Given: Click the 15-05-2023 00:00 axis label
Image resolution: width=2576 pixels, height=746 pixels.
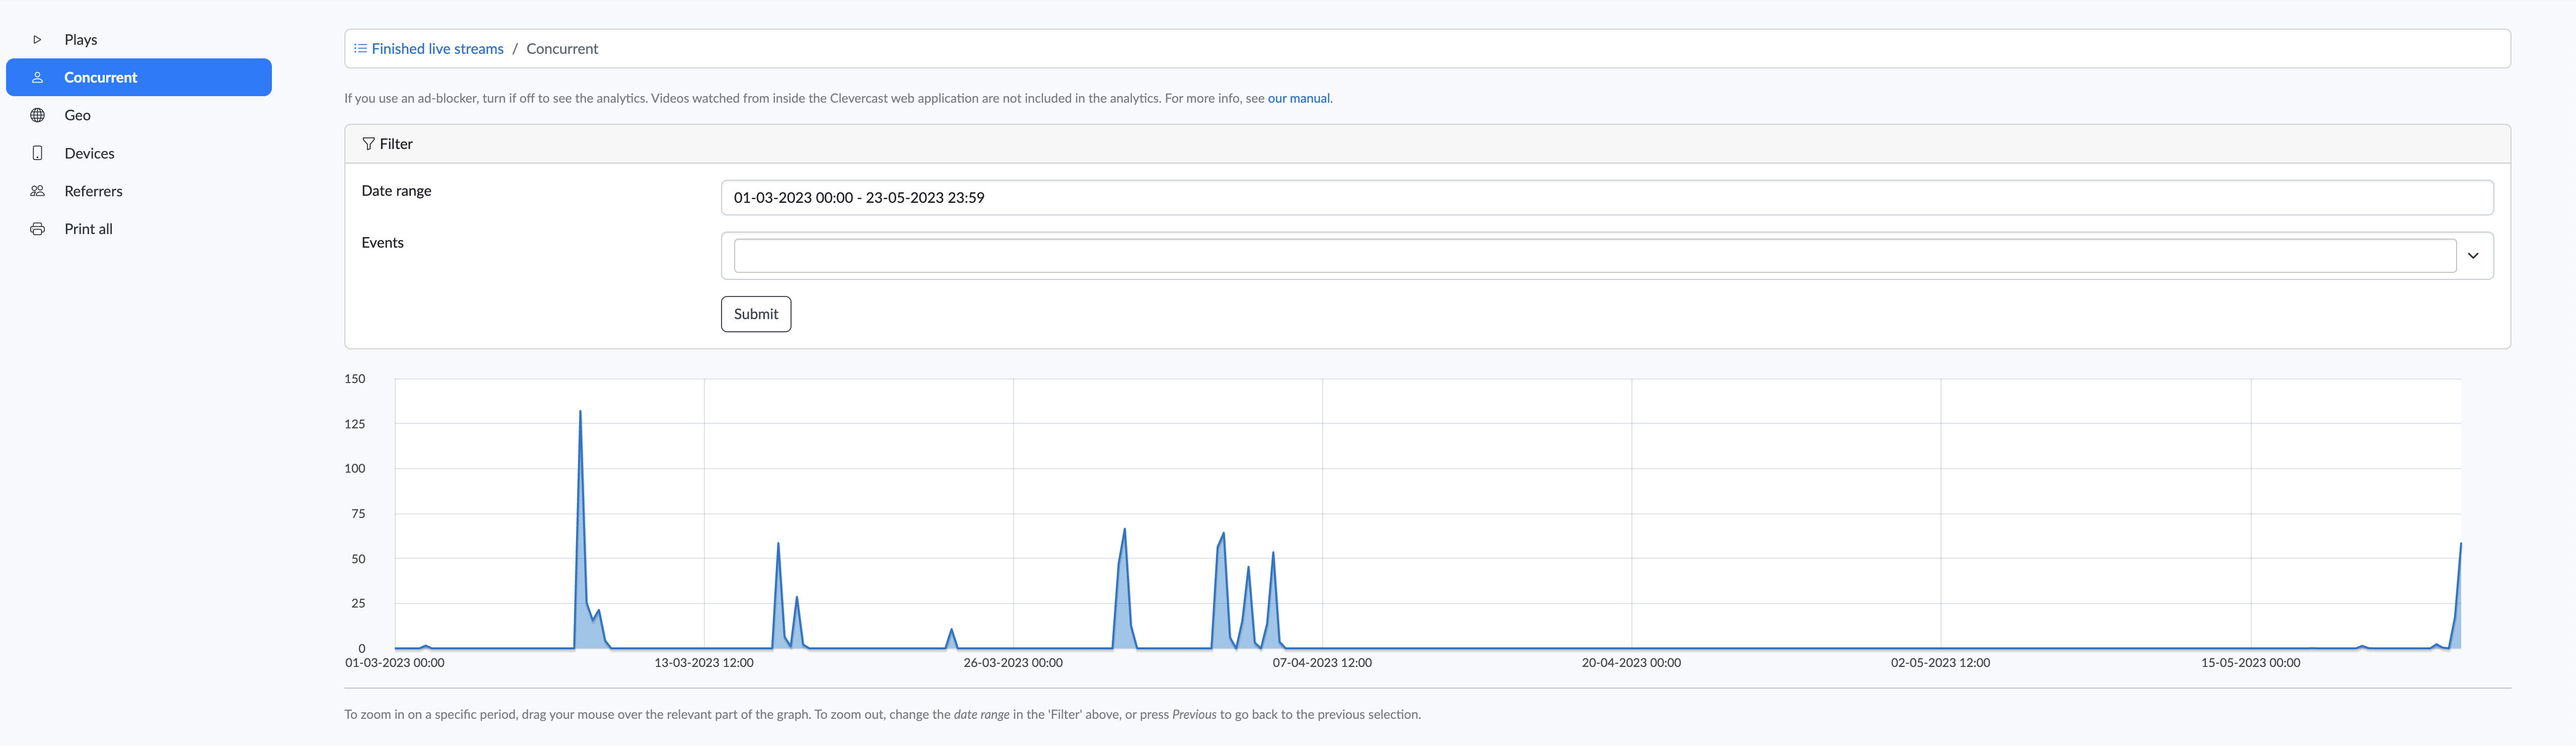Looking at the screenshot, I should tap(2250, 664).
